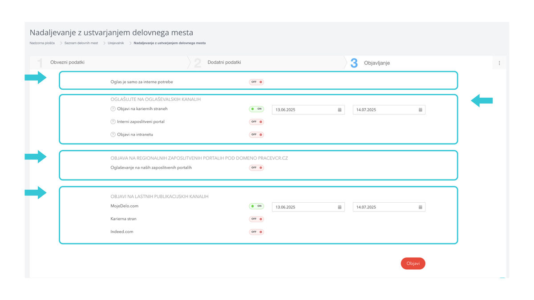Viewport: 534px width, 300px height.
Task: Select step 3 Objavljanje
Action: pos(418,63)
